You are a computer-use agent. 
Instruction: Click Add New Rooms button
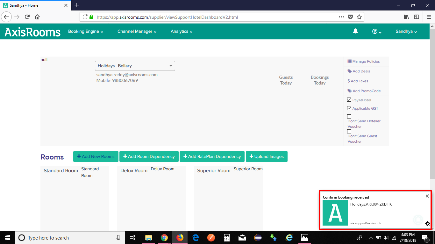pos(96,156)
